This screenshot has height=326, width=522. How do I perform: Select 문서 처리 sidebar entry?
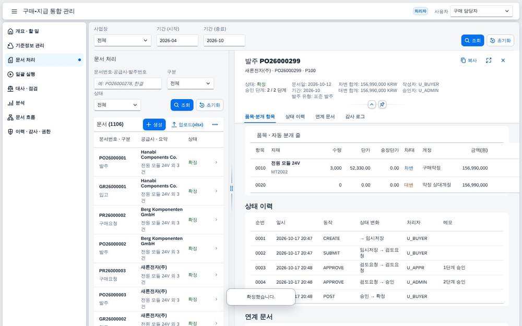pos(44,60)
